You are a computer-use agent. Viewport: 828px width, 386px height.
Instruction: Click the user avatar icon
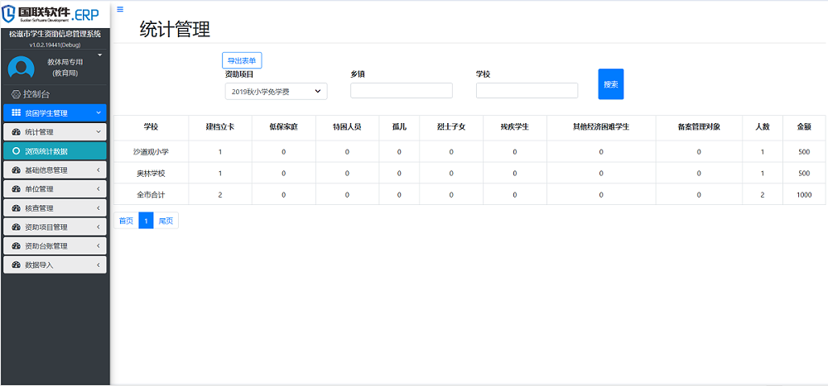(x=22, y=69)
